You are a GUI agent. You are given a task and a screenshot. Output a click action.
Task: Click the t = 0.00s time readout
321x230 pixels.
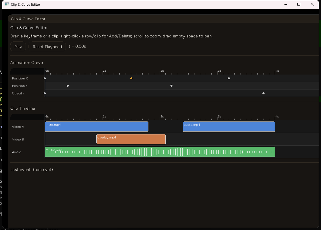(77, 46)
